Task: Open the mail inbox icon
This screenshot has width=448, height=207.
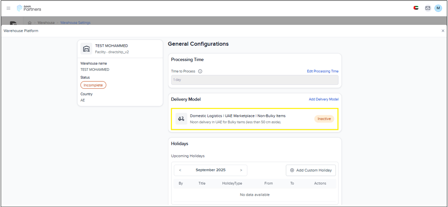Action: pyautogui.click(x=427, y=8)
